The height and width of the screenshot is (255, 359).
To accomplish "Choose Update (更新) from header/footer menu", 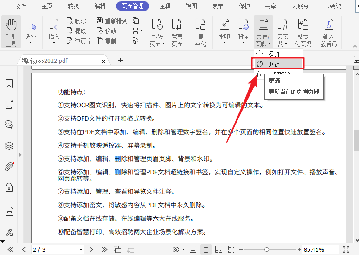I will (277, 64).
